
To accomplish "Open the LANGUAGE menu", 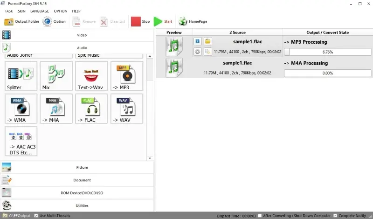I will tap(40, 11).
